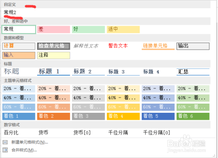
Task: Apply the 着色 2 orange style
Action: (54, 116)
